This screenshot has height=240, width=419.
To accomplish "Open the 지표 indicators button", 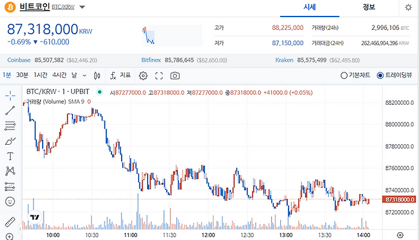I will pyautogui.click(x=125, y=75).
